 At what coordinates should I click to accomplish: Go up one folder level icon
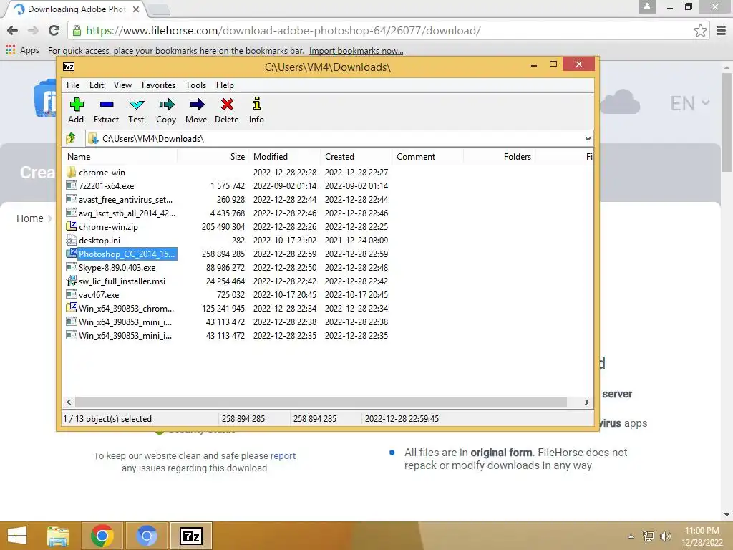pyautogui.click(x=71, y=138)
